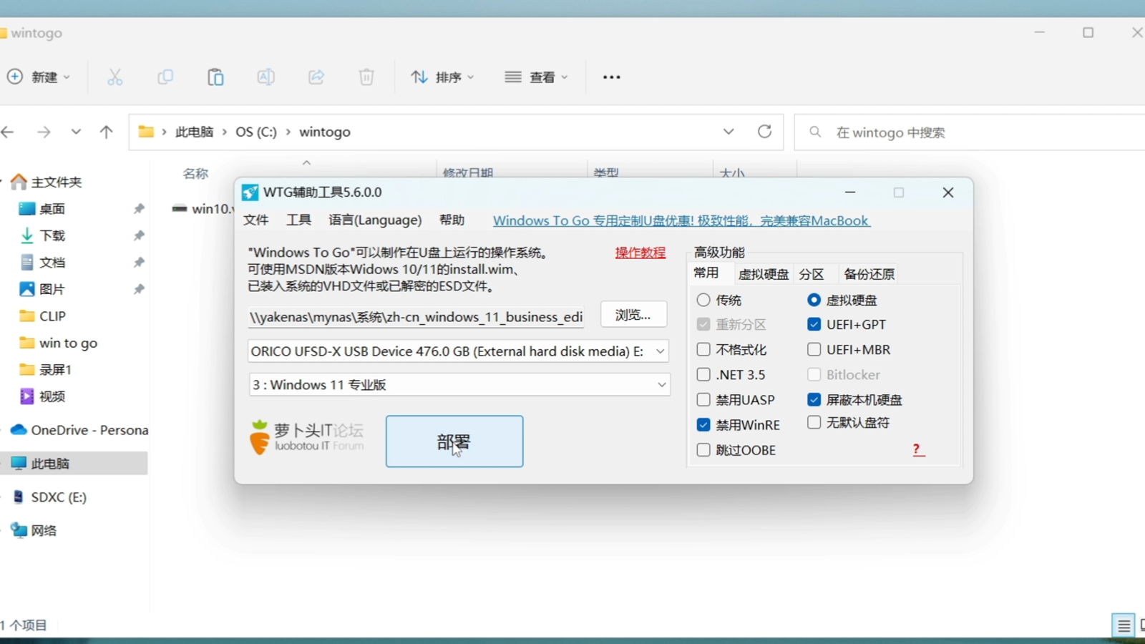Go up one folder level arrow
1145x644 pixels.
(107, 132)
